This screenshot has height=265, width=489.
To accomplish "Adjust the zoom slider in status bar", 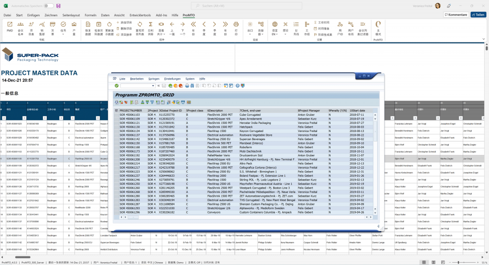I will tap(458, 262).
